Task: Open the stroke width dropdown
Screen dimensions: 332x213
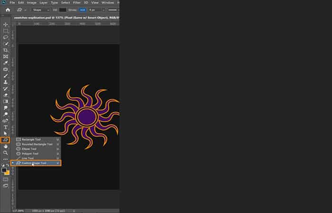Action: (x=99, y=9)
